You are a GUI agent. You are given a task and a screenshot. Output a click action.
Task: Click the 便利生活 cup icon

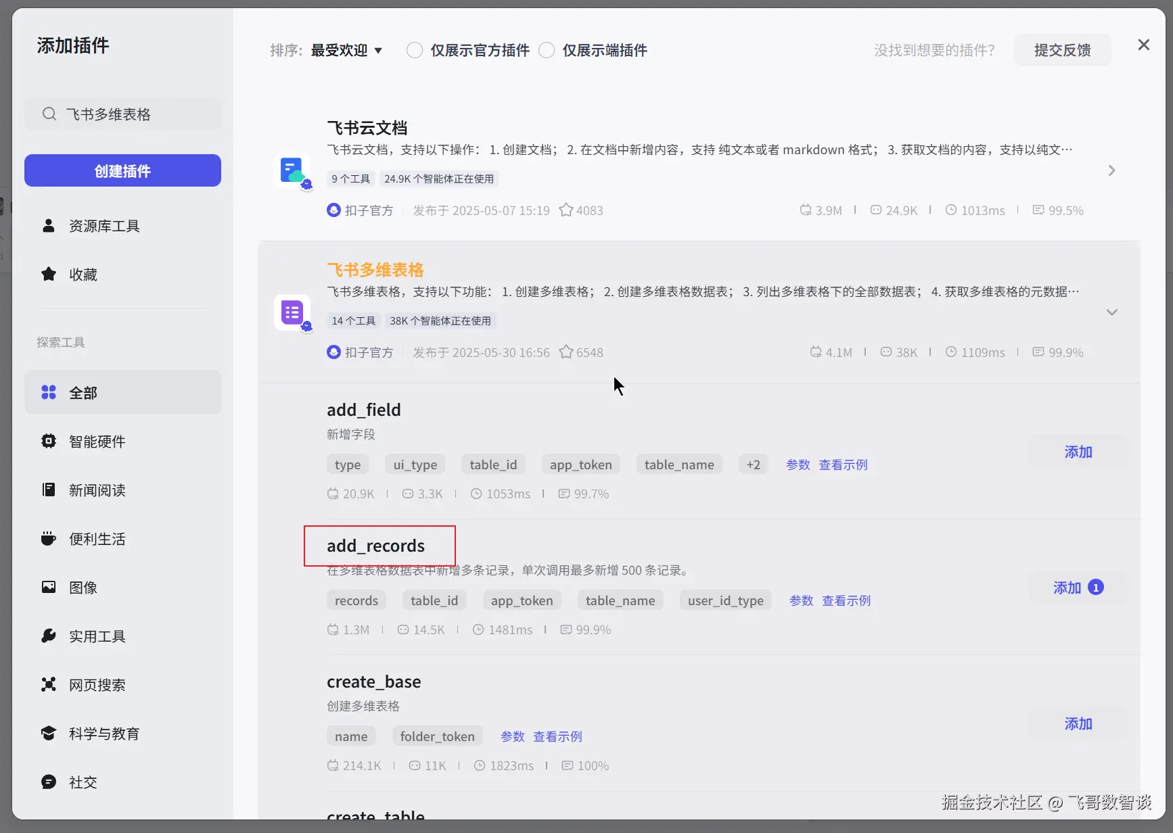tap(49, 538)
